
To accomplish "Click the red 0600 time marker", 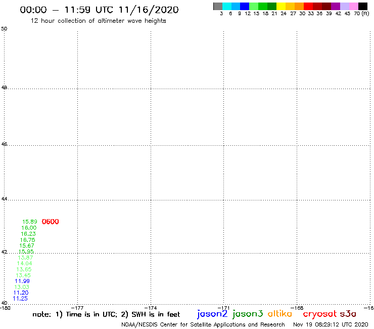I will (x=51, y=222).
